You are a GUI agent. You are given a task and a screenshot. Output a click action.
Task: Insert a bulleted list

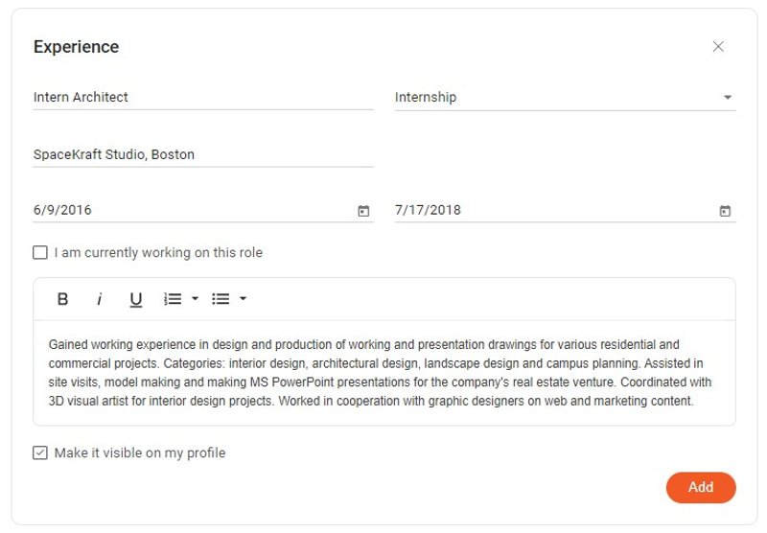coord(221,299)
